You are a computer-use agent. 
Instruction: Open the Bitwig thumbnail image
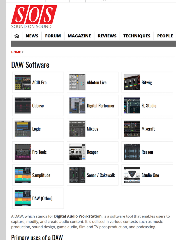(132, 82)
